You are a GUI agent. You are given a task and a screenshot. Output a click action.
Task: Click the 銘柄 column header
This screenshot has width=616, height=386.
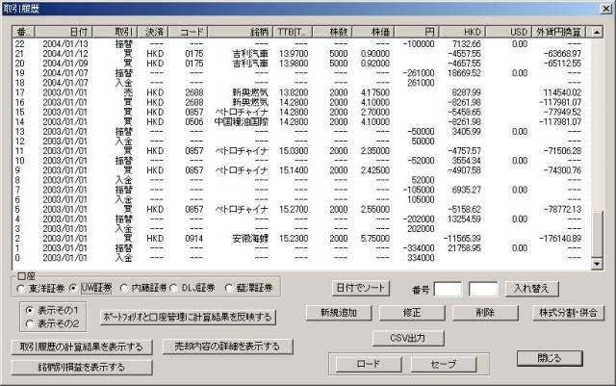click(244, 31)
